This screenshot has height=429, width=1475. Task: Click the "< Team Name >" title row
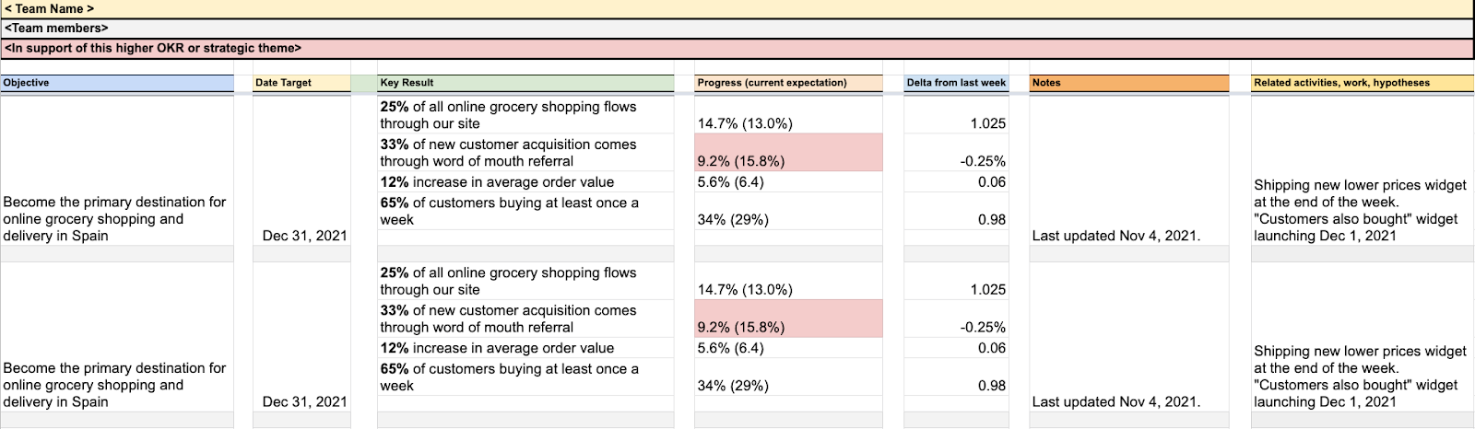(50, 9)
